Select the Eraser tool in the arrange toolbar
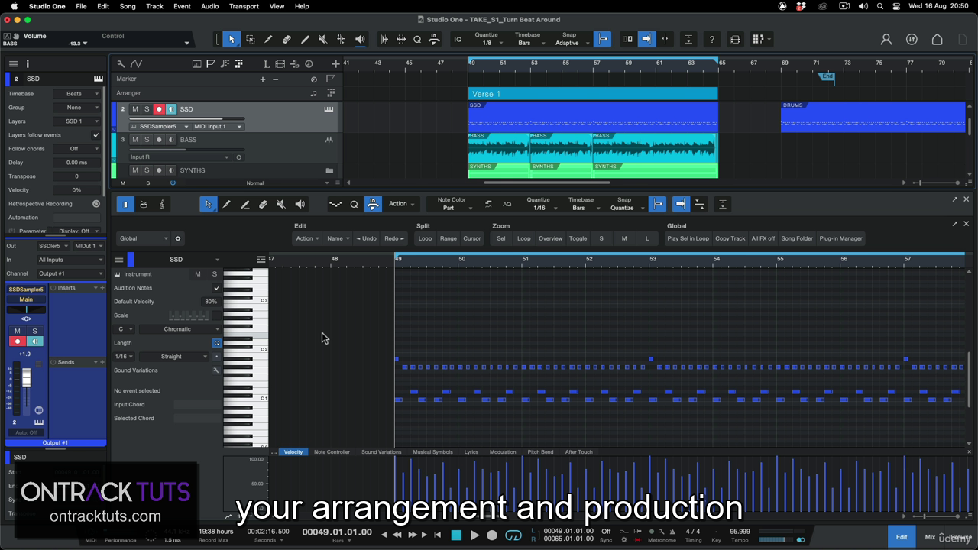 coord(287,40)
